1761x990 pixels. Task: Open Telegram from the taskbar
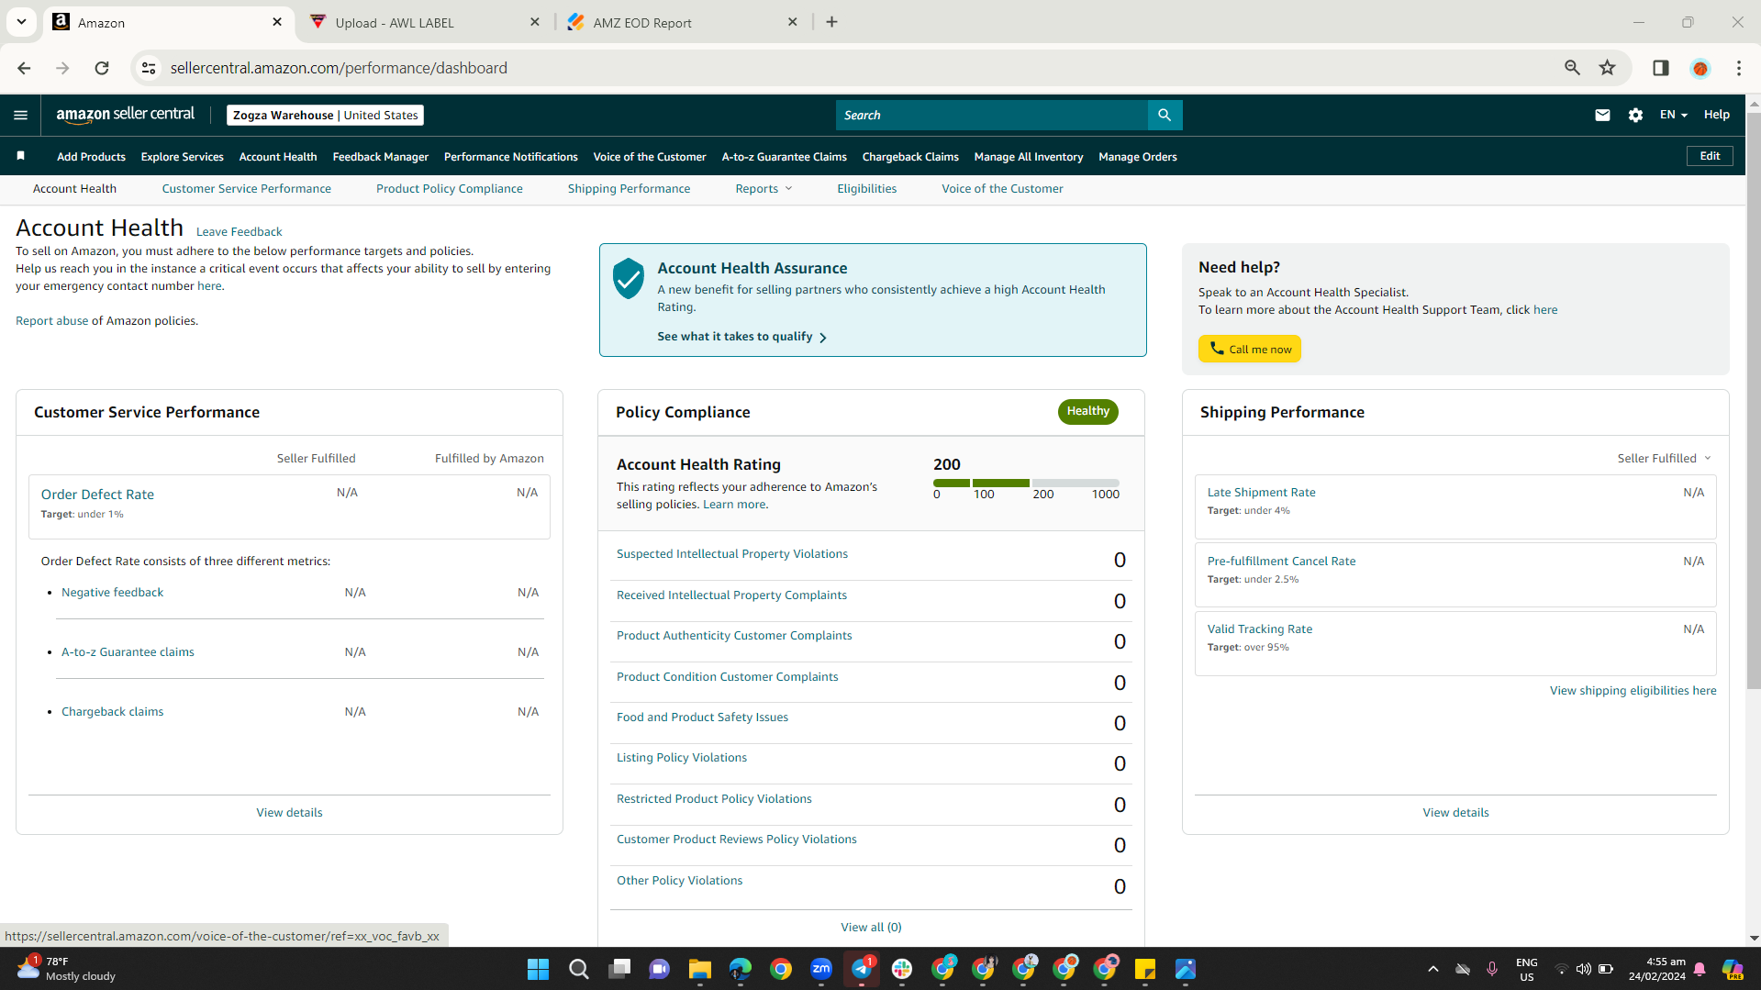click(862, 969)
